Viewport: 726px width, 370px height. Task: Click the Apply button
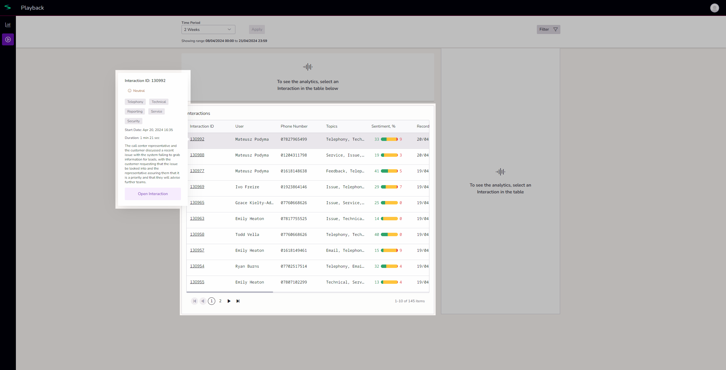[257, 29]
